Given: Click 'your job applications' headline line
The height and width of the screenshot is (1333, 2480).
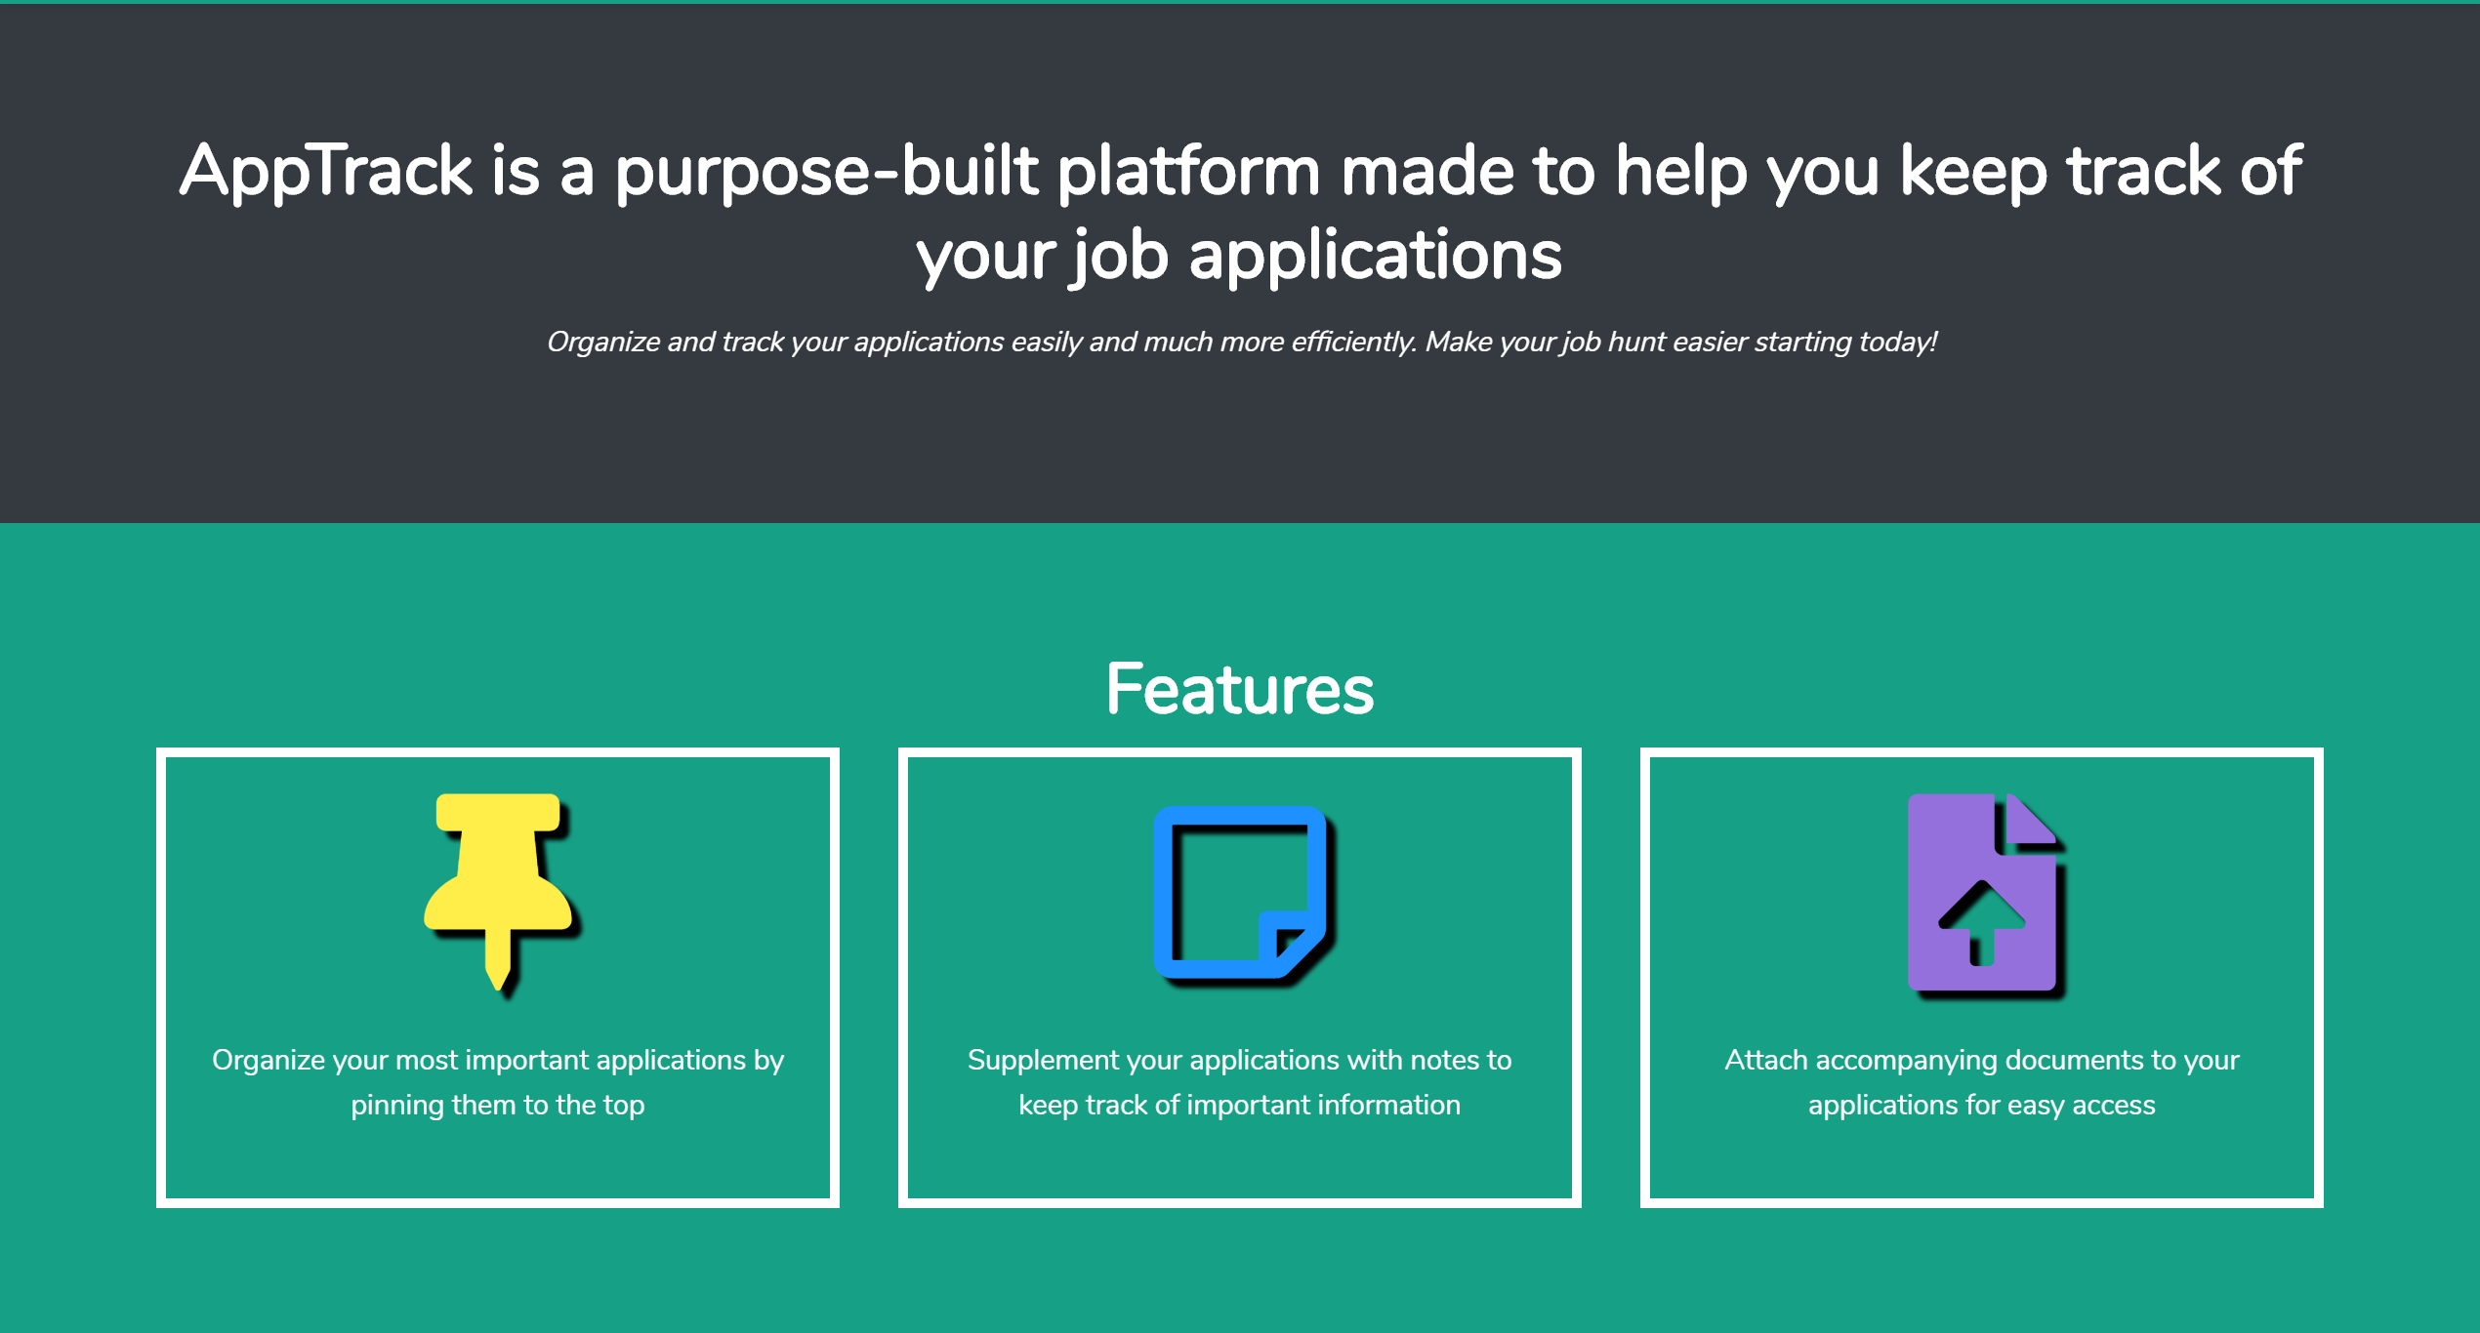Looking at the screenshot, I should pyautogui.click(x=1239, y=256).
